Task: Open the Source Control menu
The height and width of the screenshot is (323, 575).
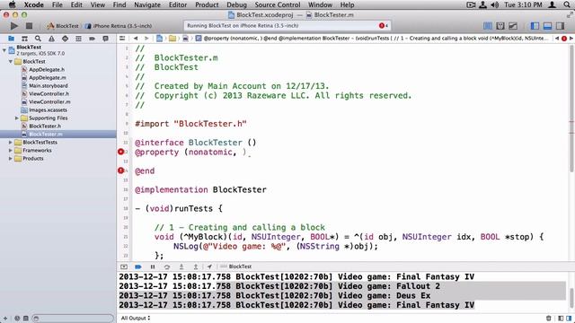Action: pos(278,4)
